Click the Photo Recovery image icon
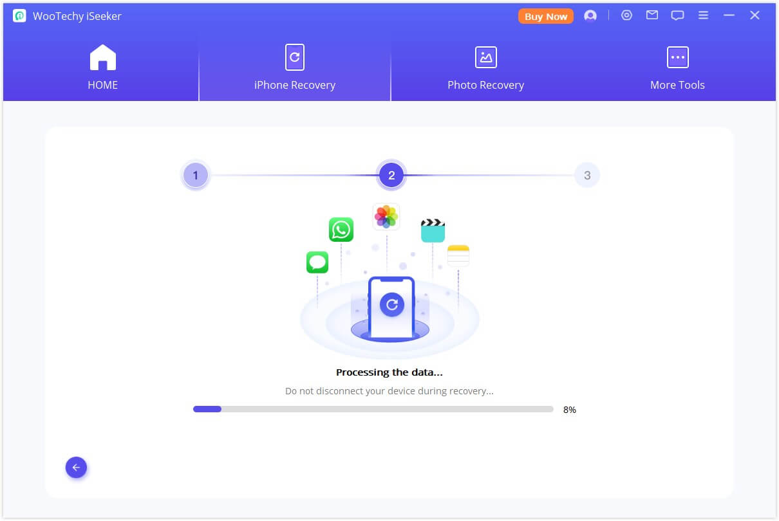Viewport: 779px width, 521px height. coord(486,57)
